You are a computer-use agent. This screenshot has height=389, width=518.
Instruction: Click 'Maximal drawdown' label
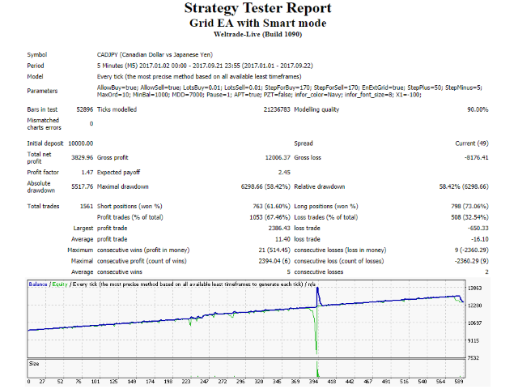[122, 187]
